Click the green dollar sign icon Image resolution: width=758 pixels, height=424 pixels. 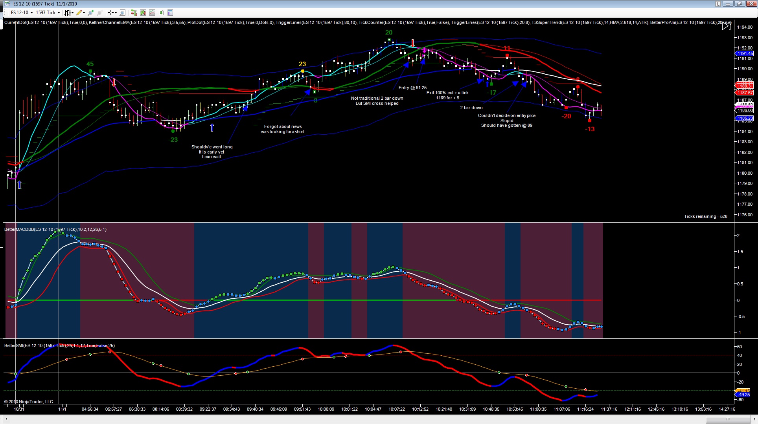point(161,13)
